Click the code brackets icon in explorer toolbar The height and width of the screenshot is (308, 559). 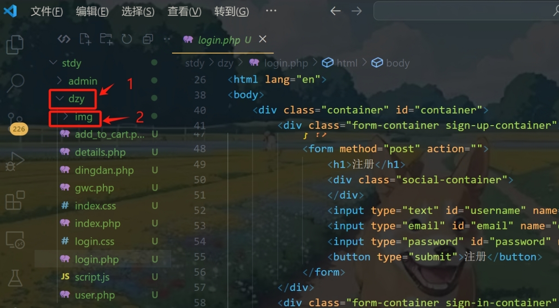click(x=64, y=39)
